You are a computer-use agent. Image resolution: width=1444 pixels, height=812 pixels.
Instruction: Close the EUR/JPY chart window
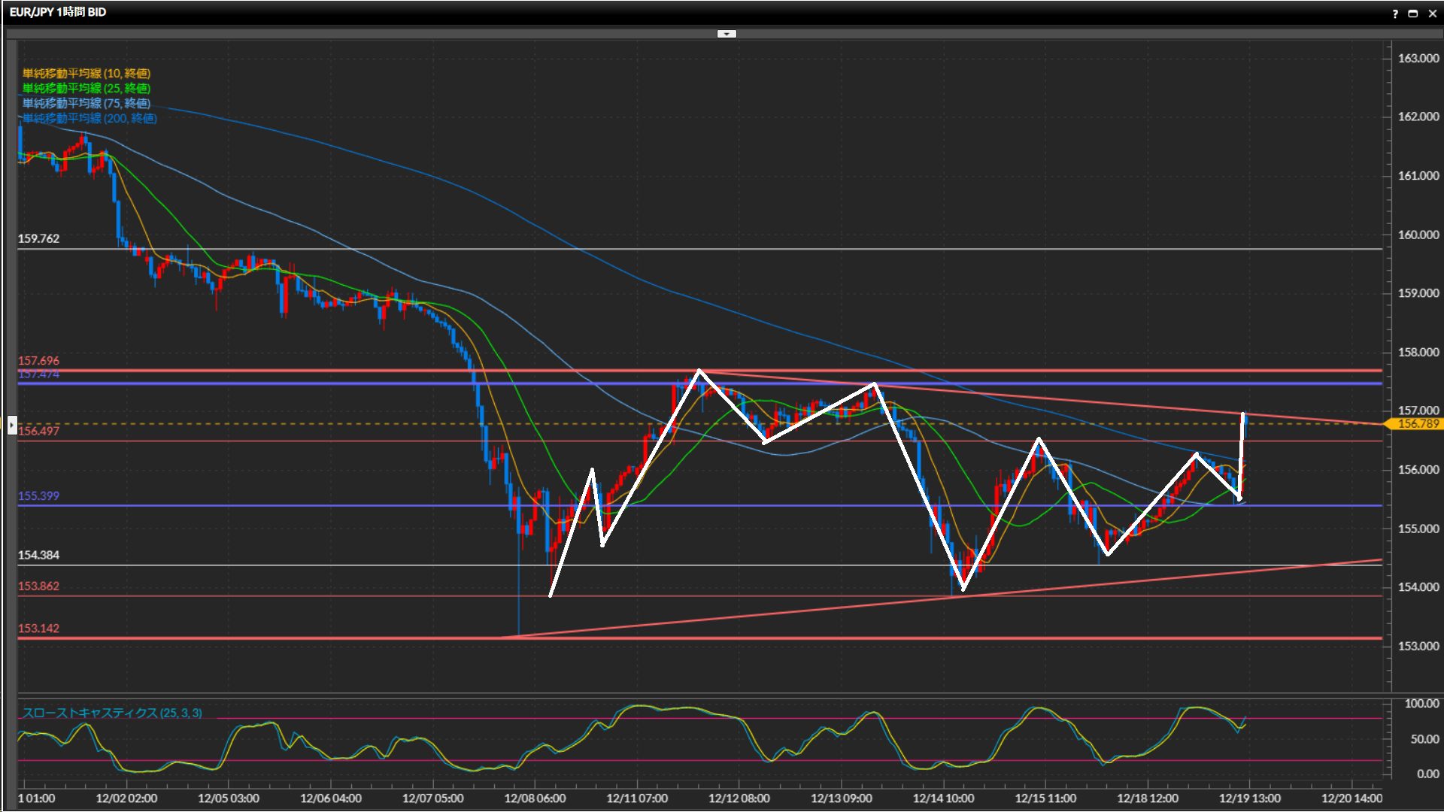tap(1432, 14)
